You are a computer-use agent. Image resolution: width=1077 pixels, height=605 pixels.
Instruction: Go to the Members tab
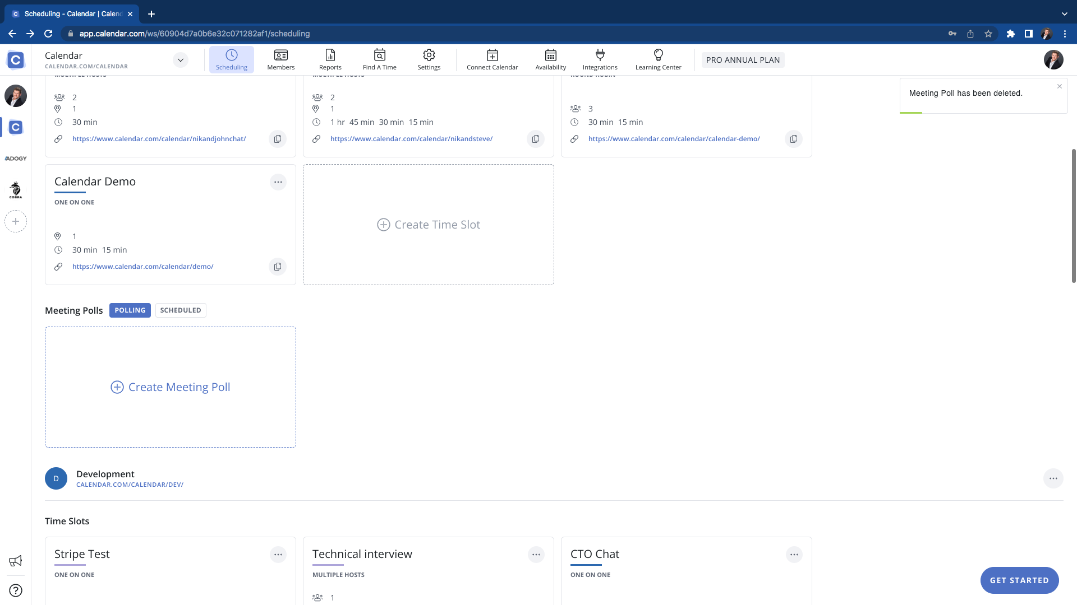(x=280, y=59)
